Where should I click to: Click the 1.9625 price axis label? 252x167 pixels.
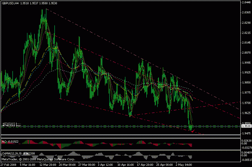point(246,113)
